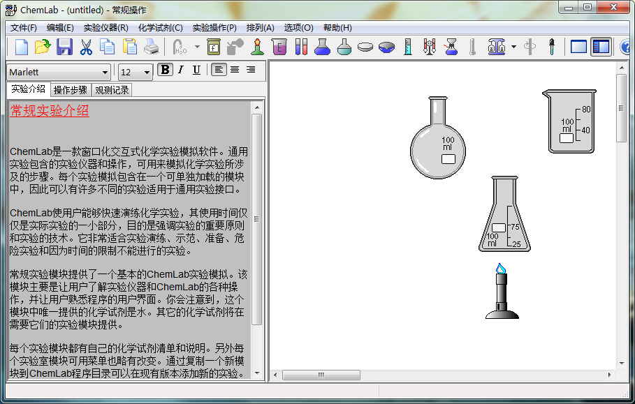Screen dimensions: 635x404
Task: Open the chemical reagent bottle icon
Action: (214, 47)
